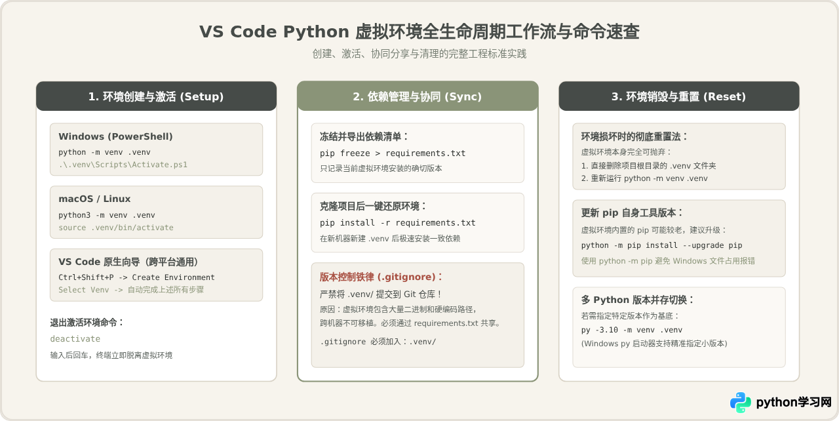The height and width of the screenshot is (421, 839).
Task: Click heading "环境损坏时的彻底重置法:"
Action: pyautogui.click(x=634, y=136)
